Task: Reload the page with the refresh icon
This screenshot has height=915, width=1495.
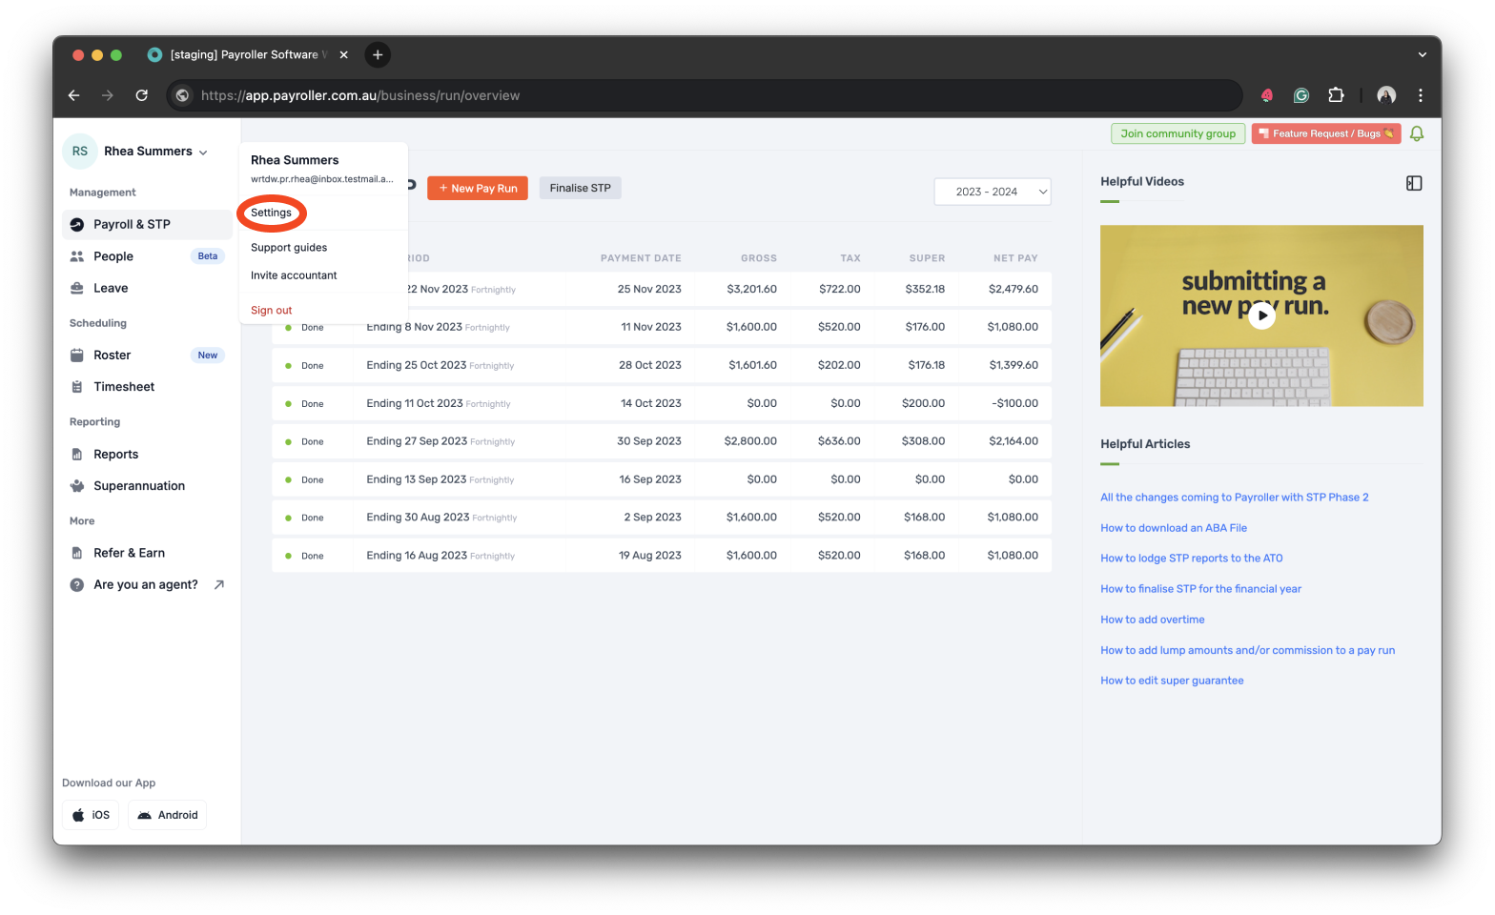Action: (x=142, y=95)
